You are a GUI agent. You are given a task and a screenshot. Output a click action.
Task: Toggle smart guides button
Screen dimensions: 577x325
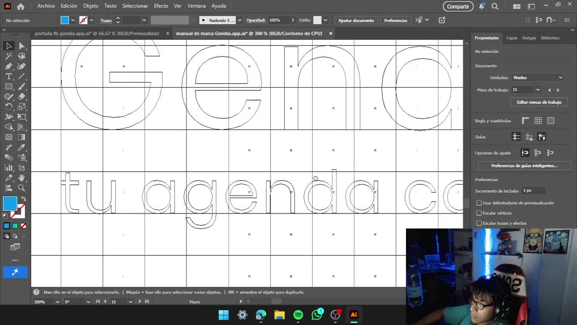point(542,137)
